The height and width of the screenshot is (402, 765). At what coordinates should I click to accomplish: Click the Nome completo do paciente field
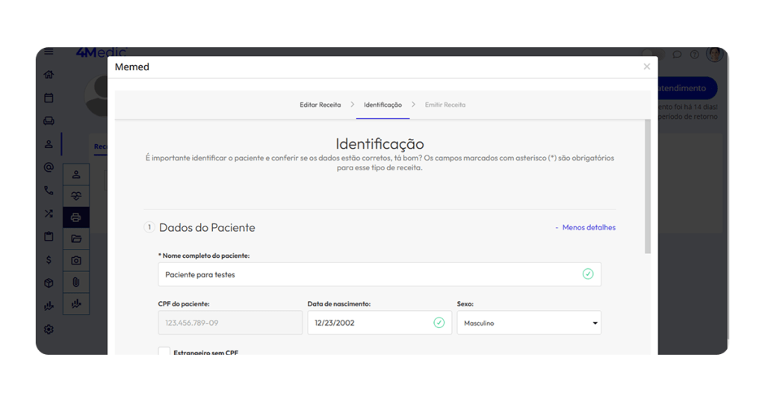(370, 274)
